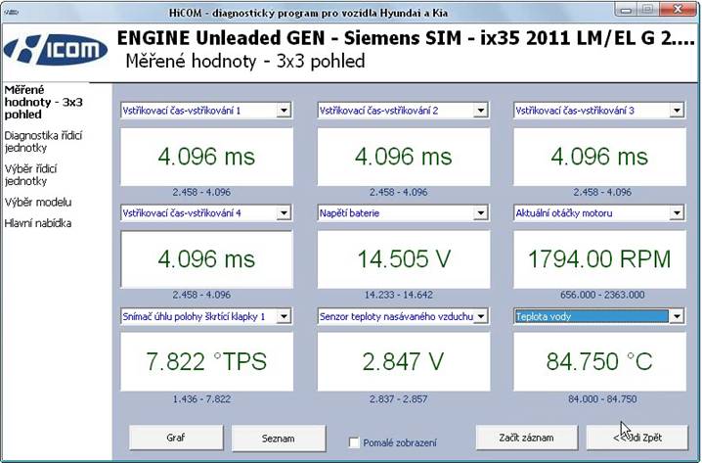Enable the Pomalé zobrazení checkbox
Image resolution: width=702 pixels, height=463 pixels.
(x=356, y=442)
